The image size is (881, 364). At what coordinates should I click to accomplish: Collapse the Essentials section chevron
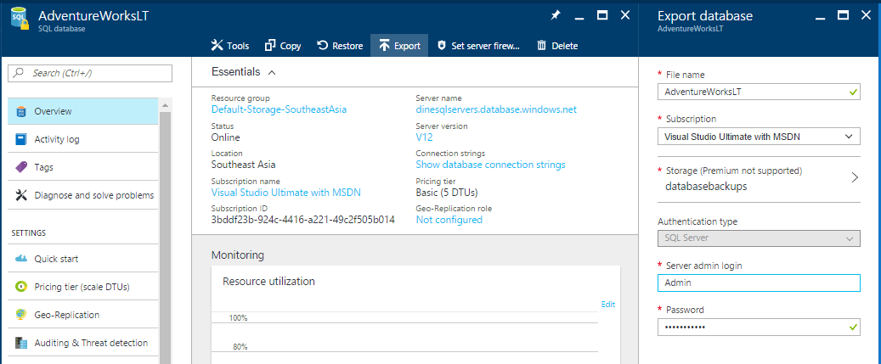272,72
